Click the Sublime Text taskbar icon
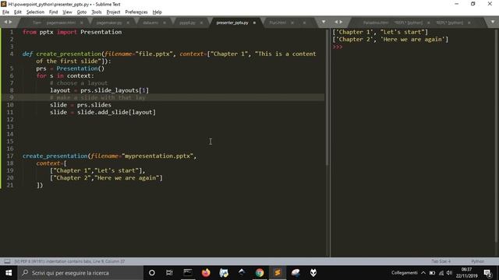499x280 pixels. [278, 273]
